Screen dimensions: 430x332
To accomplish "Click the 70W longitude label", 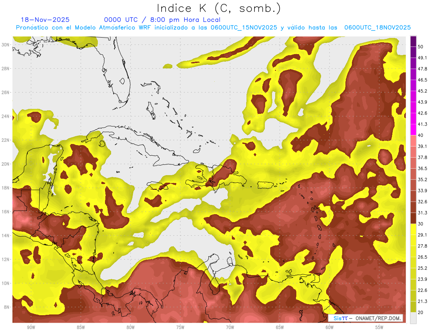I will tap(230, 327).
